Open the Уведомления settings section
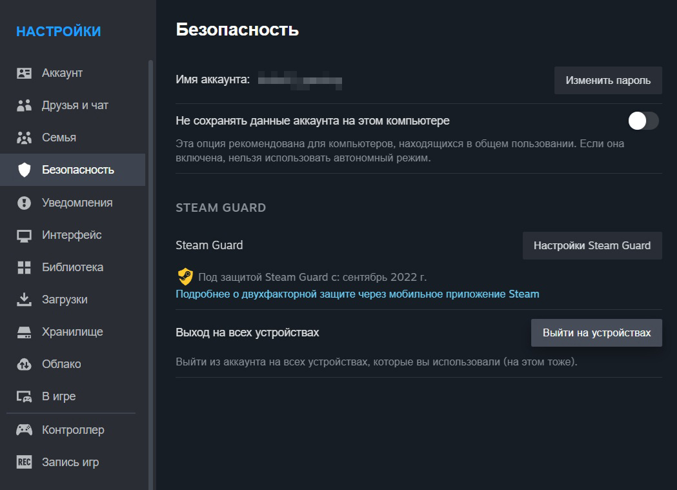 (72, 203)
